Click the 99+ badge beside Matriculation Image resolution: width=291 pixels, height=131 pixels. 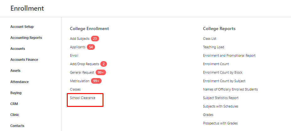click(96, 81)
